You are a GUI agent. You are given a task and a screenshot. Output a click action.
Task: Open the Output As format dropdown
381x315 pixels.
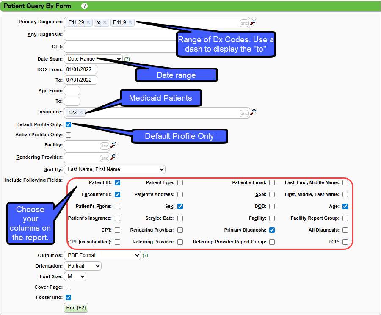102,255
